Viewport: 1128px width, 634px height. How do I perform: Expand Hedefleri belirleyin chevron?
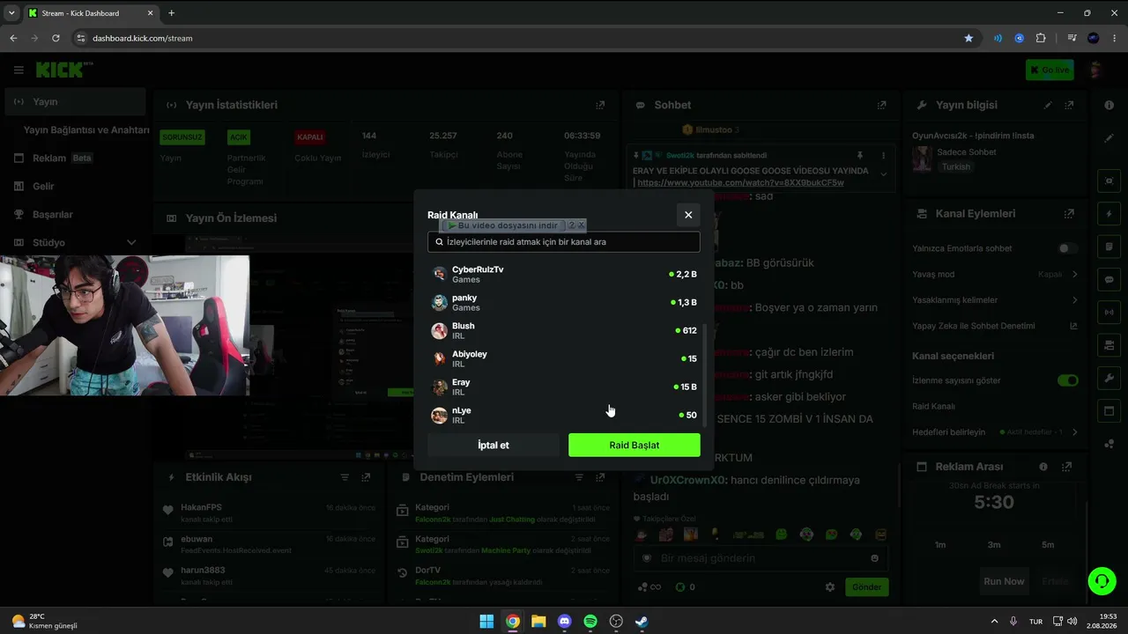pos(1074,432)
